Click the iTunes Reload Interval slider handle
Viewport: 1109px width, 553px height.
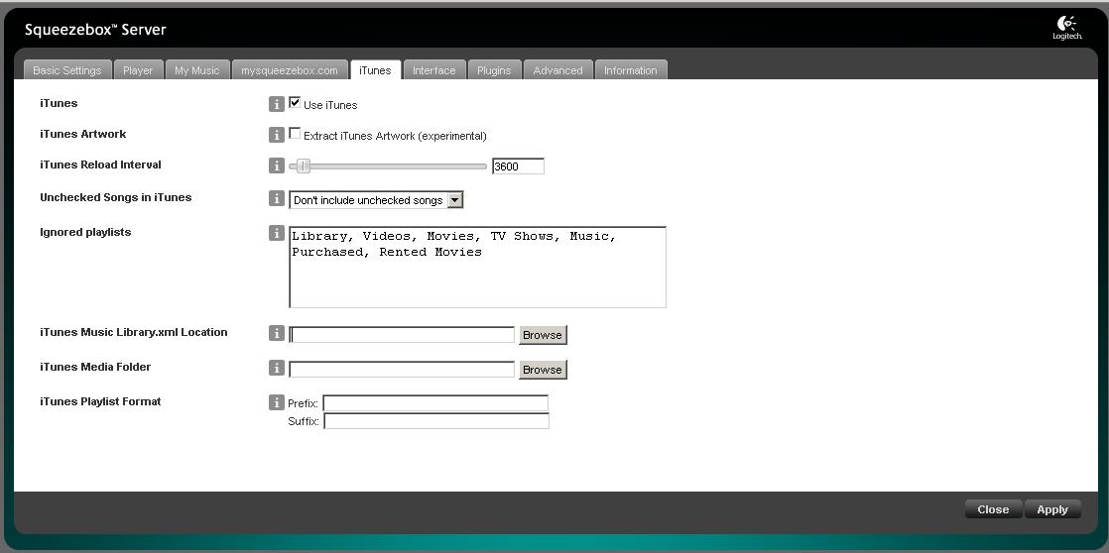(304, 166)
